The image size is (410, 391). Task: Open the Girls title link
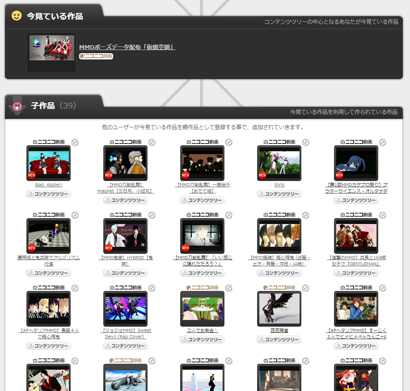[279, 185]
